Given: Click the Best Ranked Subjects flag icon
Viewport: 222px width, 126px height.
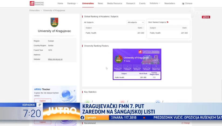Looking at the screenshot, I should [x=168, y=22].
